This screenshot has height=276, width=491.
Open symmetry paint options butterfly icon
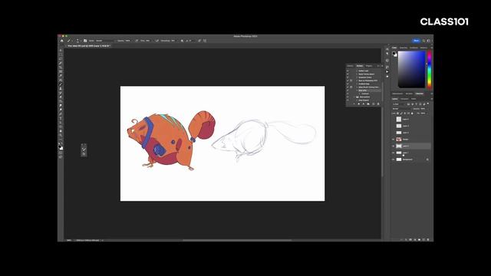click(x=205, y=41)
